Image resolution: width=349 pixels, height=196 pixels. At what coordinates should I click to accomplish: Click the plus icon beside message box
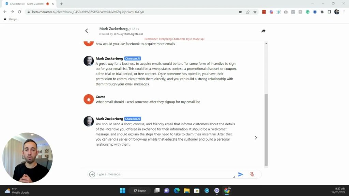click(92, 174)
